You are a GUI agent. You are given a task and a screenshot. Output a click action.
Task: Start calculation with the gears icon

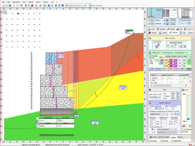point(157,46)
